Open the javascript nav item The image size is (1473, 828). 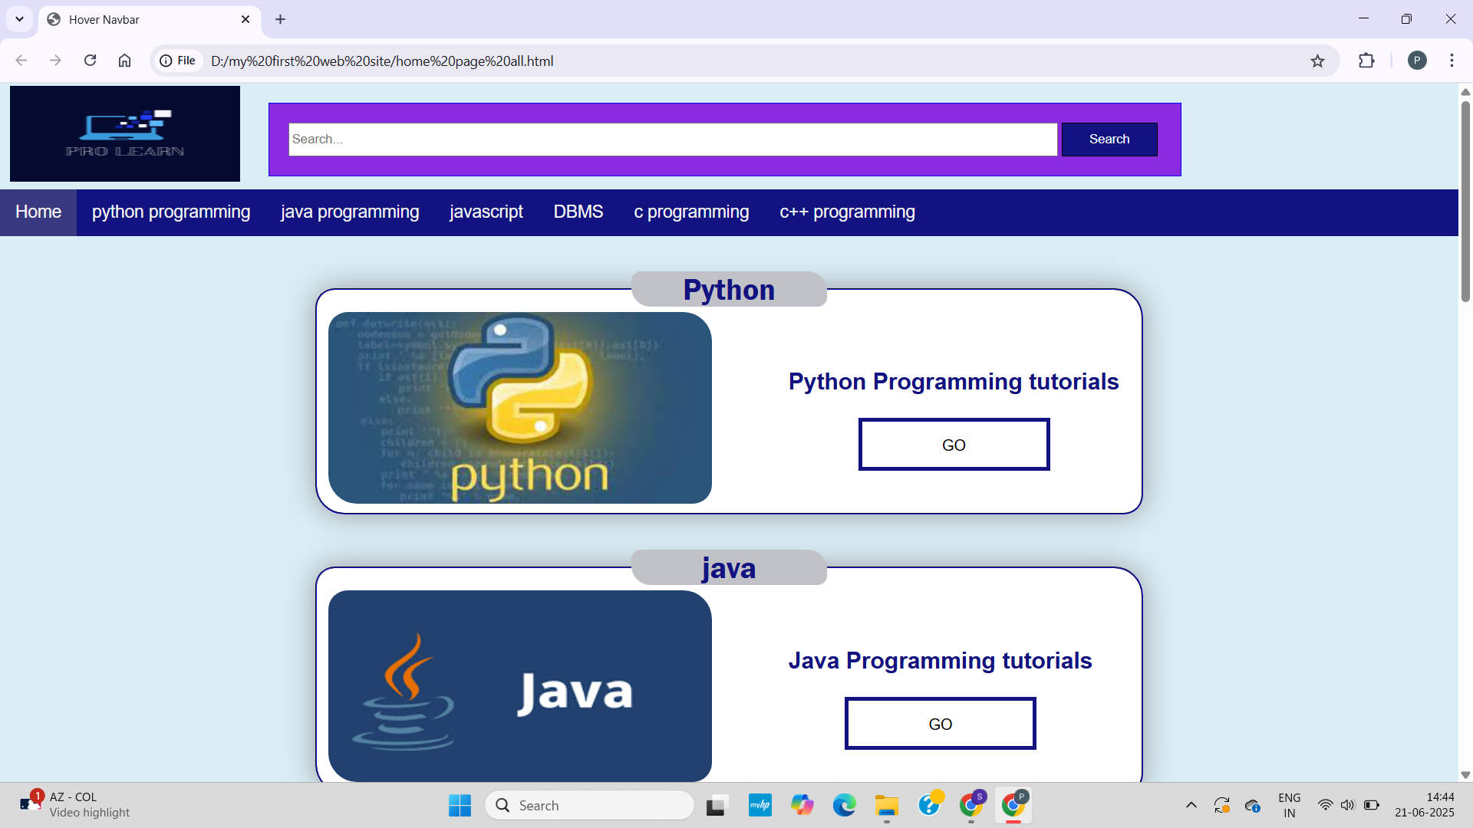486,212
